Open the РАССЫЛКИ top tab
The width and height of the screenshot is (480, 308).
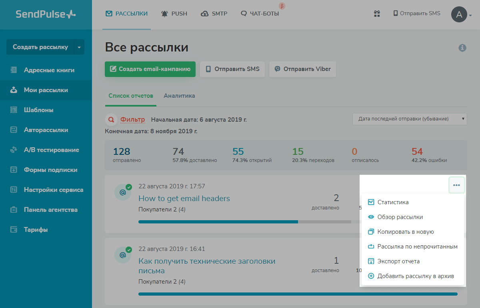coord(126,14)
